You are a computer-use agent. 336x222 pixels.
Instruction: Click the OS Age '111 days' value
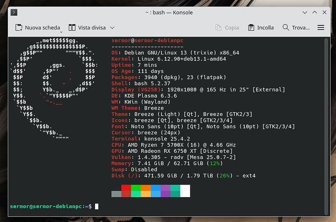[150, 71]
